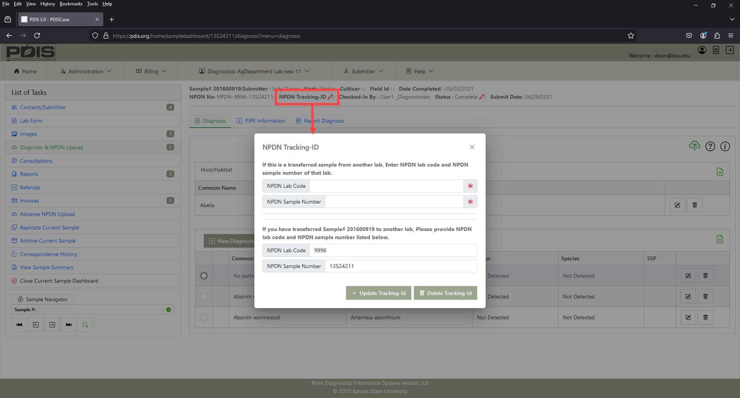Open the History menu in menu bar
The image size is (740, 398).
click(x=47, y=4)
